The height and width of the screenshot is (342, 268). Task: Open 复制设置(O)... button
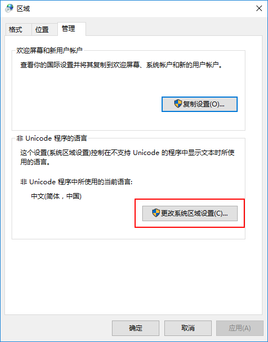coord(199,104)
